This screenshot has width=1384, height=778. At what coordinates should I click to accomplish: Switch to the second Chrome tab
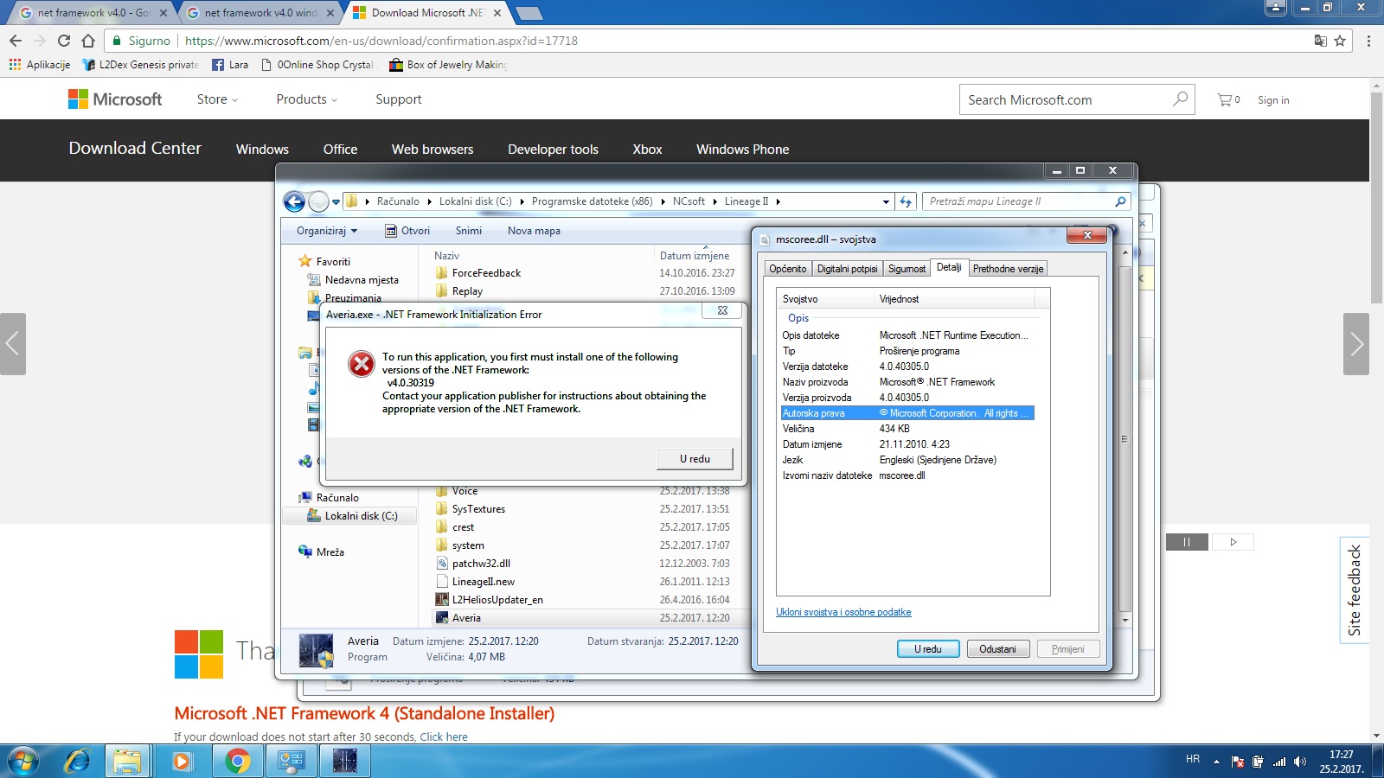(x=259, y=13)
